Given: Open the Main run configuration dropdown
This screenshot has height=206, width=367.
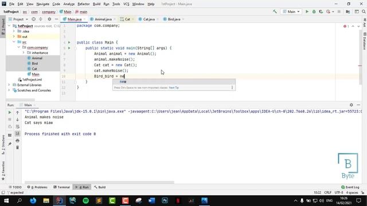Looking at the screenshot, I should pyautogui.click(x=291, y=11).
